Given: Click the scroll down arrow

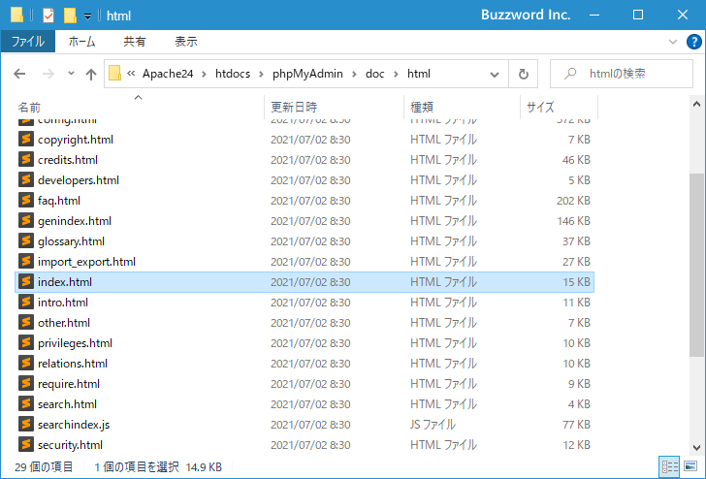Looking at the screenshot, I should [696, 448].
